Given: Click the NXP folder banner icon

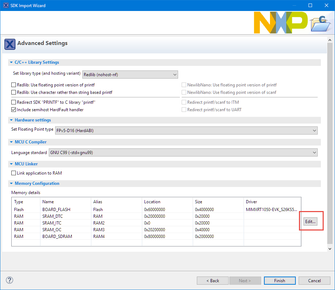Looking at the screenshot, I should 320,23.
